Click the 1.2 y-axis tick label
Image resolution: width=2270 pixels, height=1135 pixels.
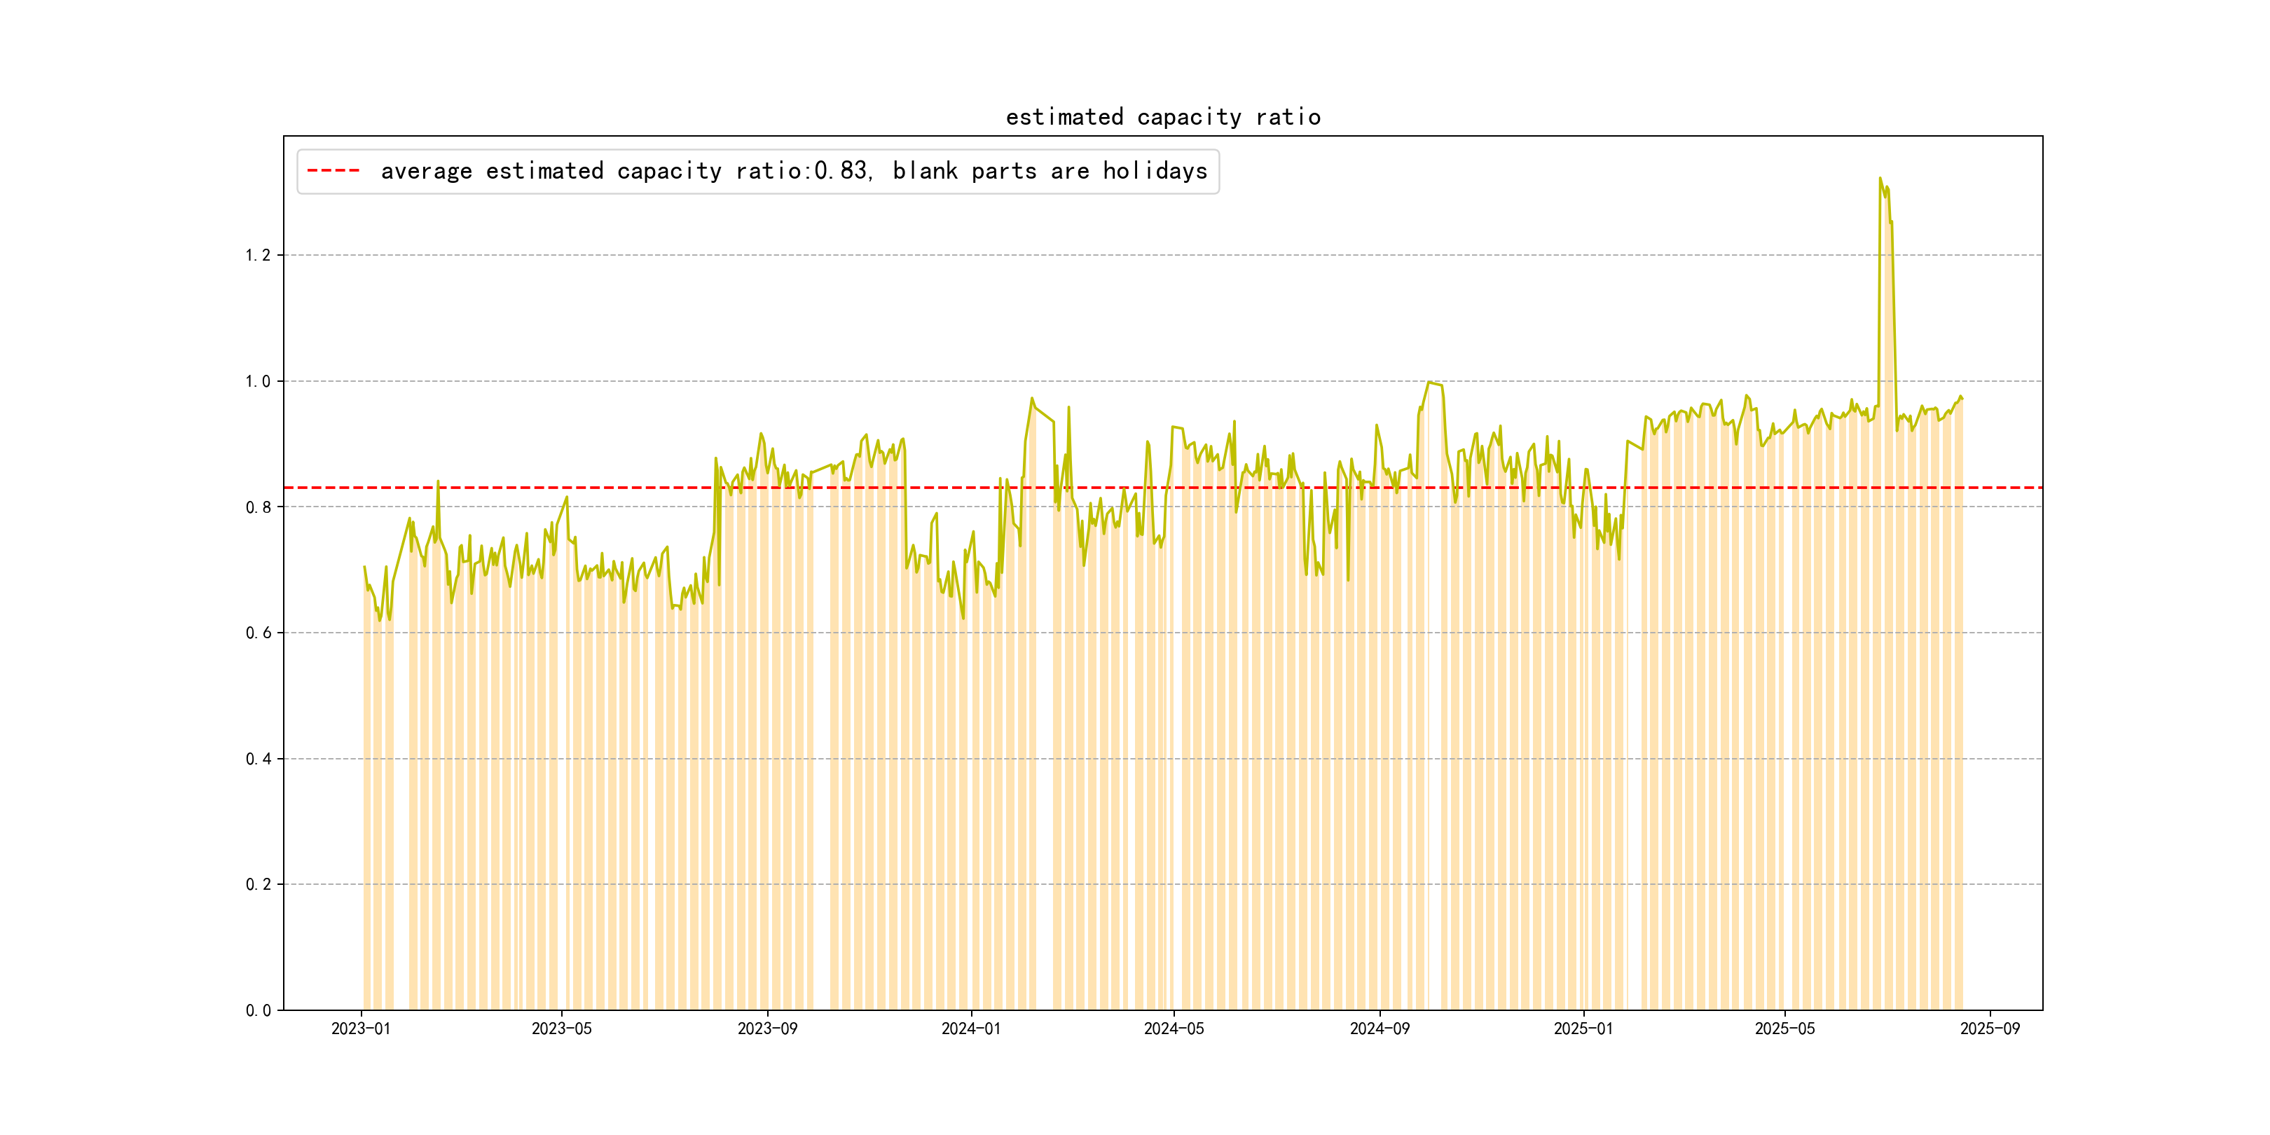click(x=257, y=256)
